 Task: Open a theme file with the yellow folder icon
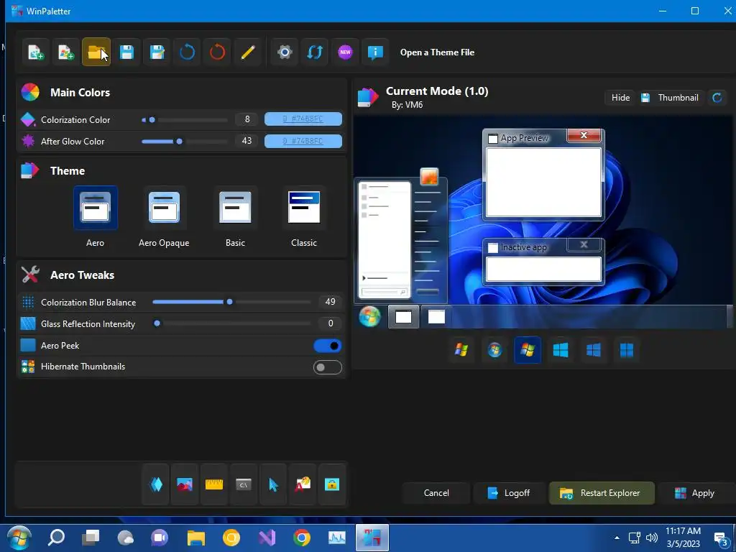click(96, 52)
